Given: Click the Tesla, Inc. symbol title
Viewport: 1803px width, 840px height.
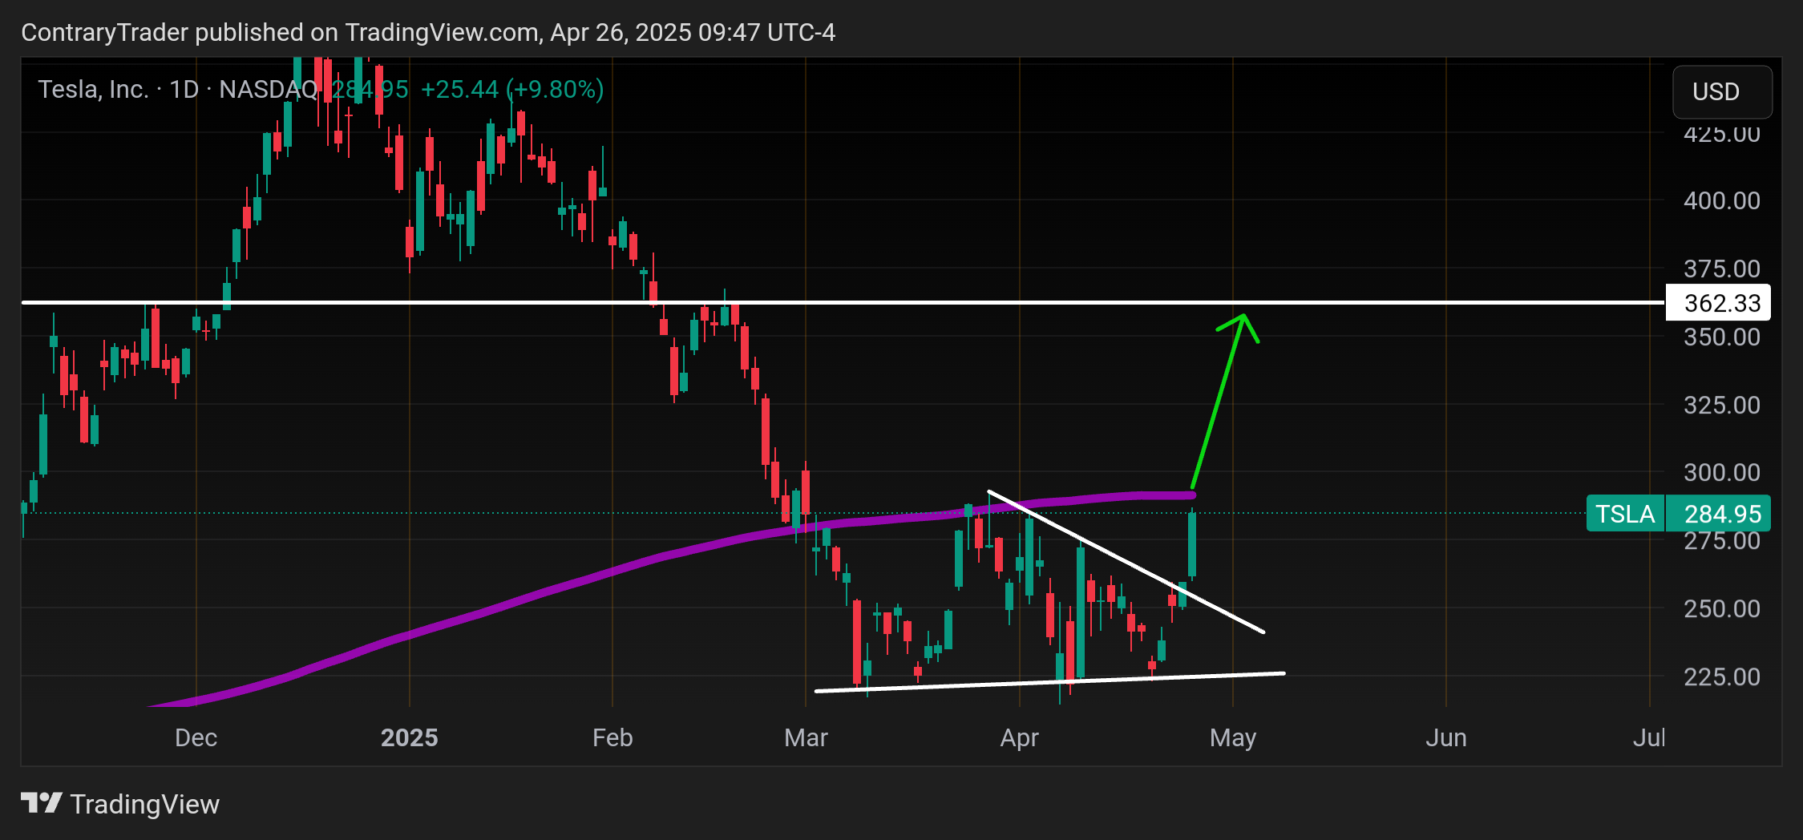Looking at the screenshot, I should click(93, 89).
